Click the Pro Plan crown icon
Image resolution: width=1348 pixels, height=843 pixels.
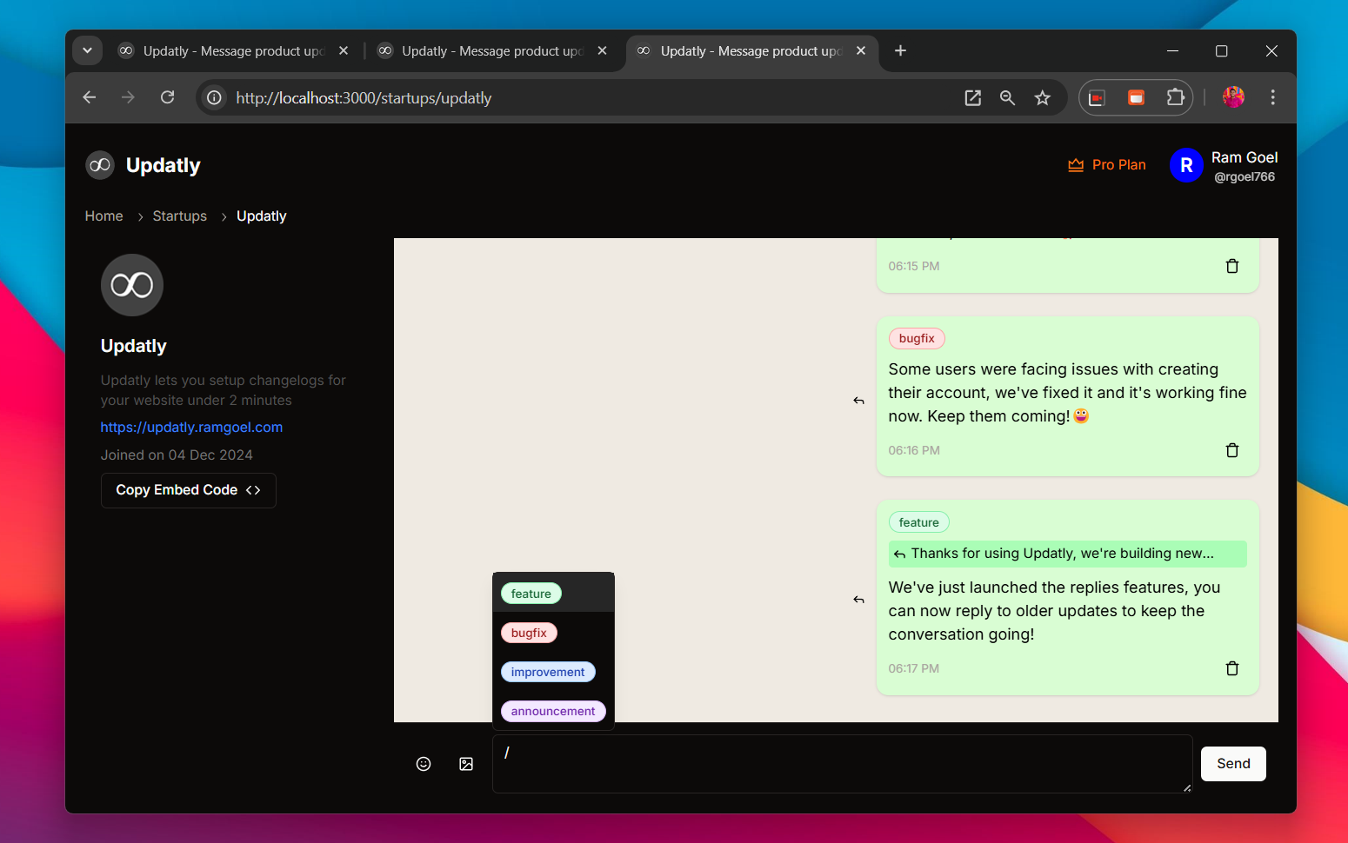coord(1076,165)
